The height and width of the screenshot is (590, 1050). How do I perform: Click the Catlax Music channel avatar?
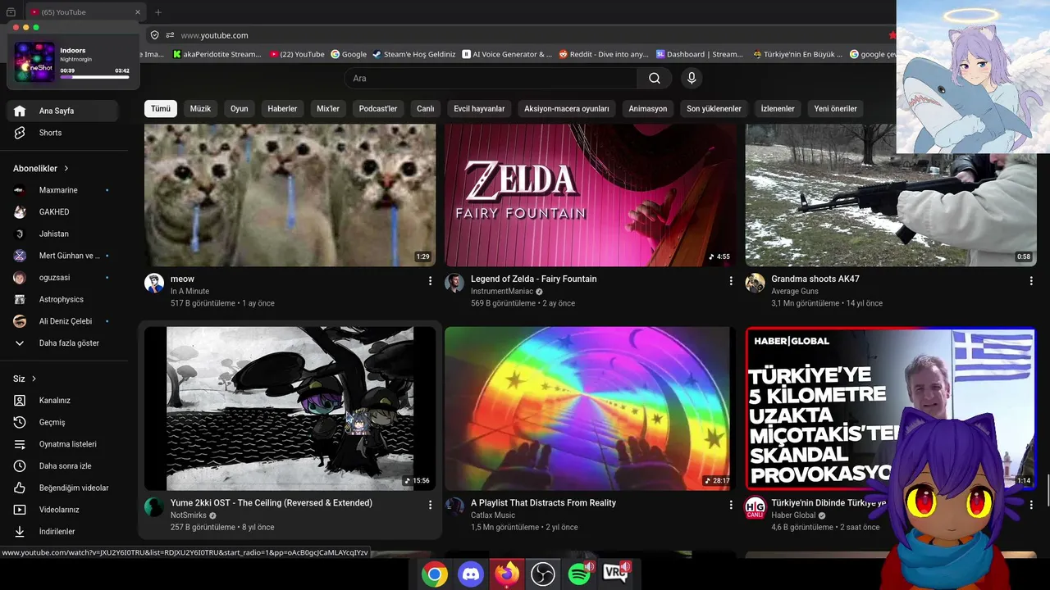click(454, 507)
